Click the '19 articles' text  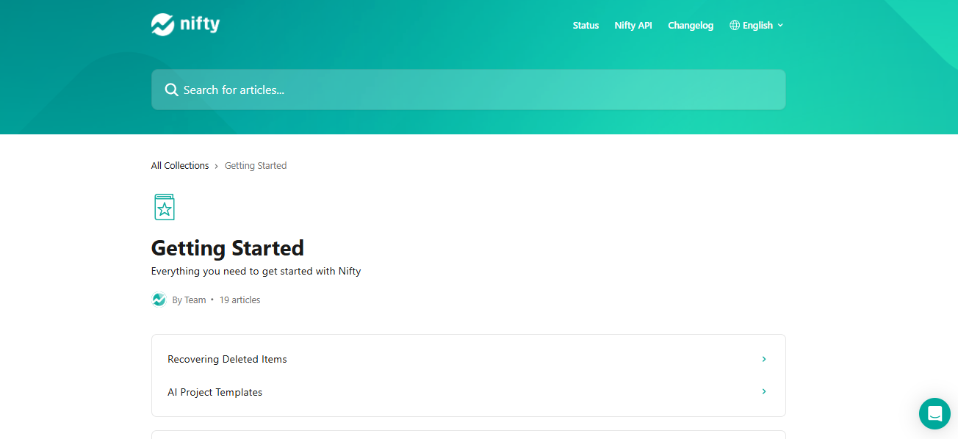point(239,300)
